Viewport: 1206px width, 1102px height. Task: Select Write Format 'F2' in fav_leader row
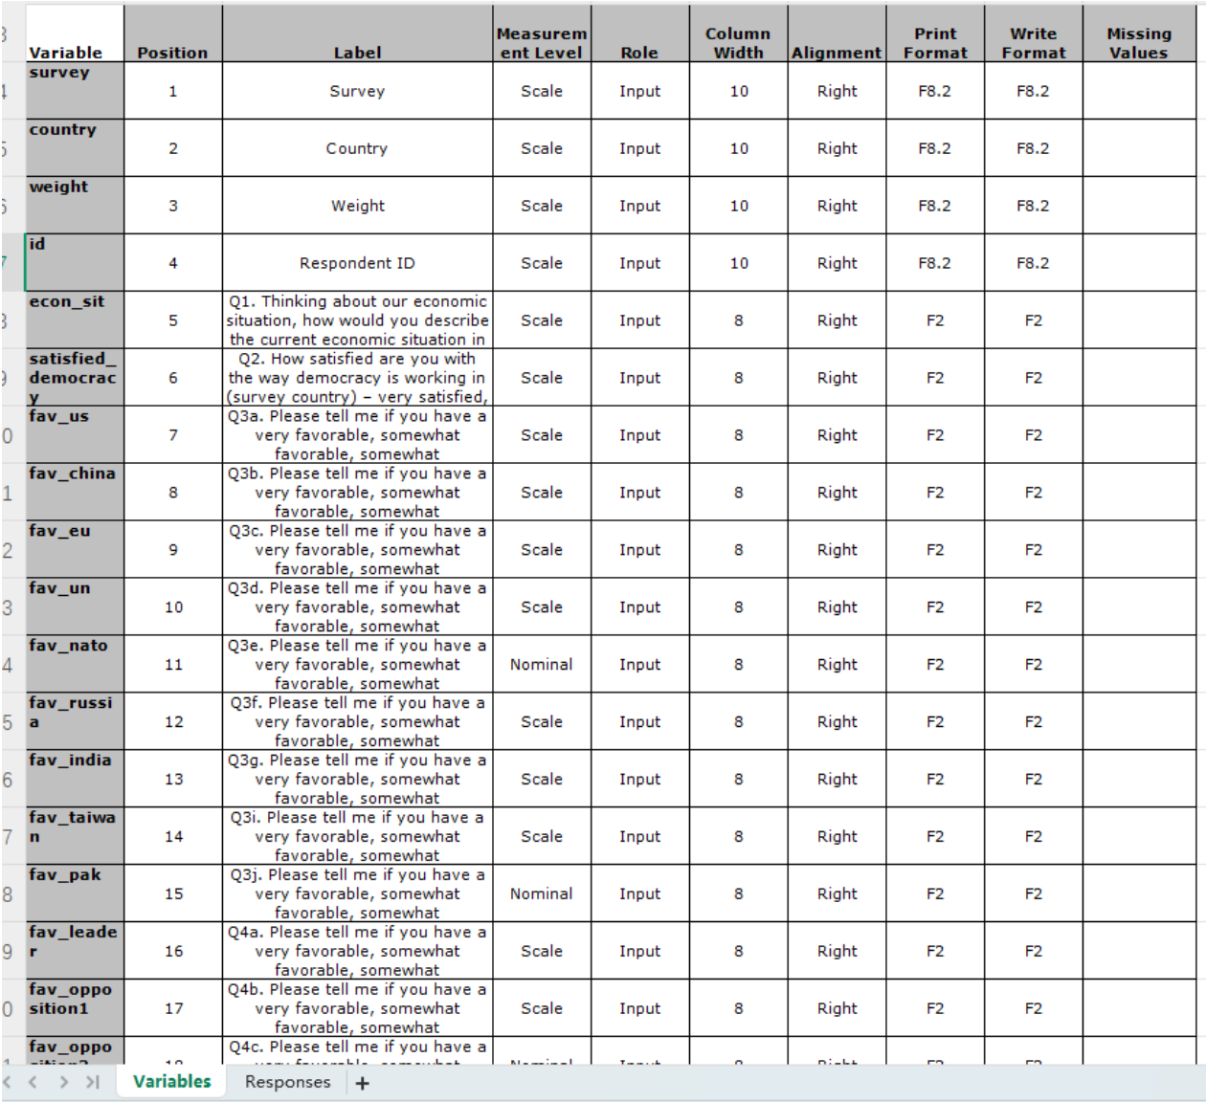pyautogui.click(x=1034, y=952)
